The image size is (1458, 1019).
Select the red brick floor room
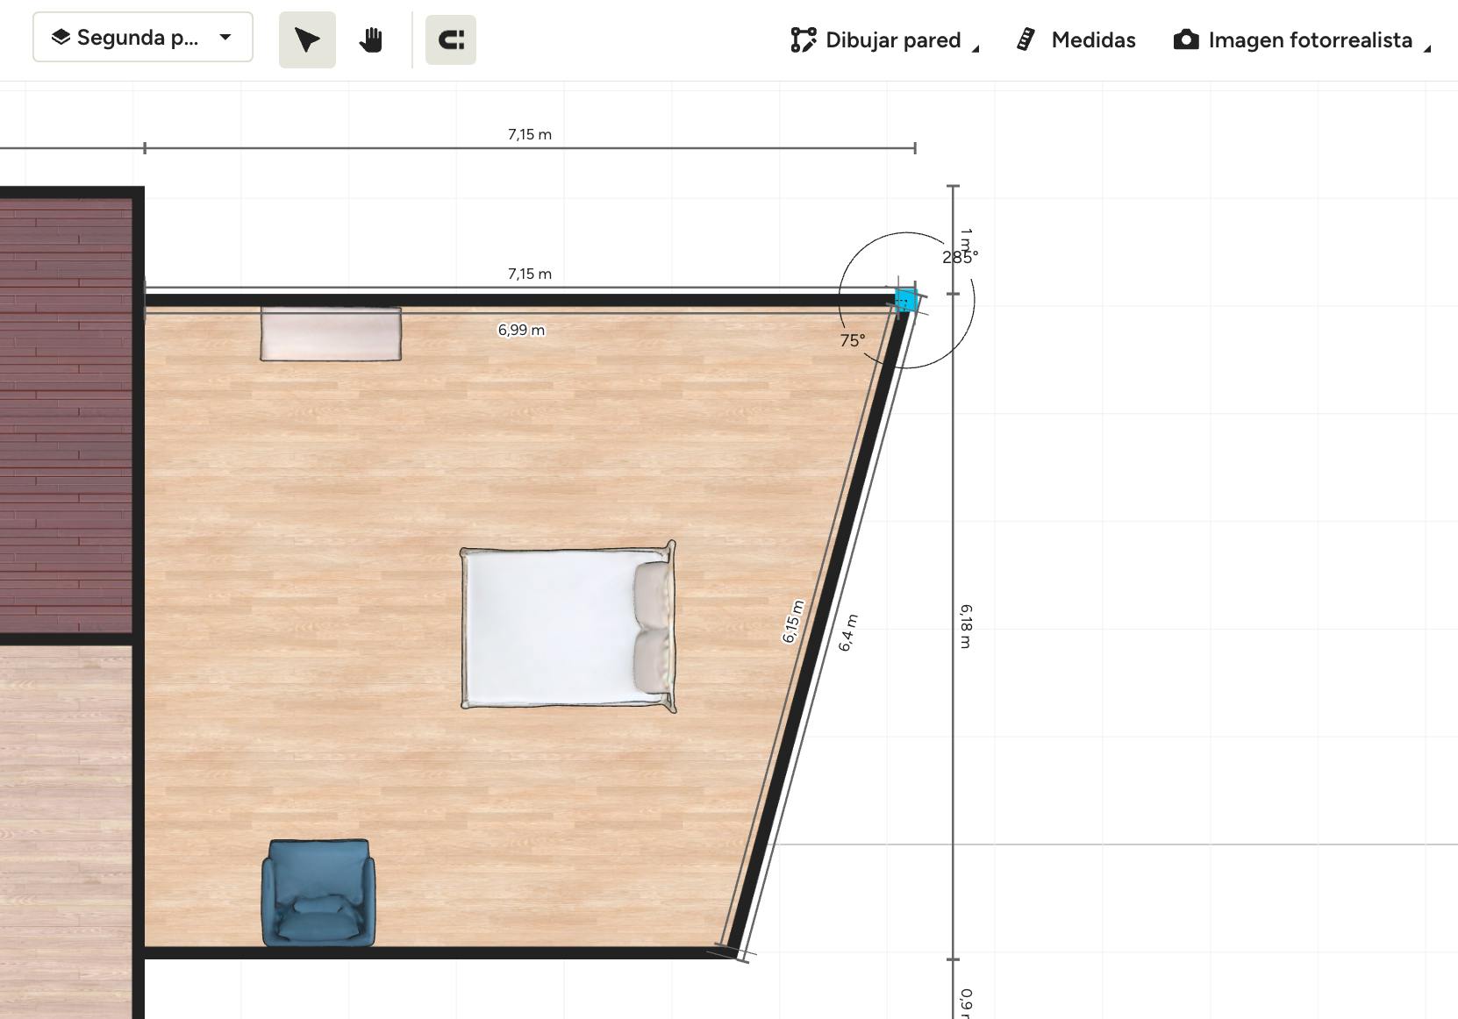click(x=66, y=412)
